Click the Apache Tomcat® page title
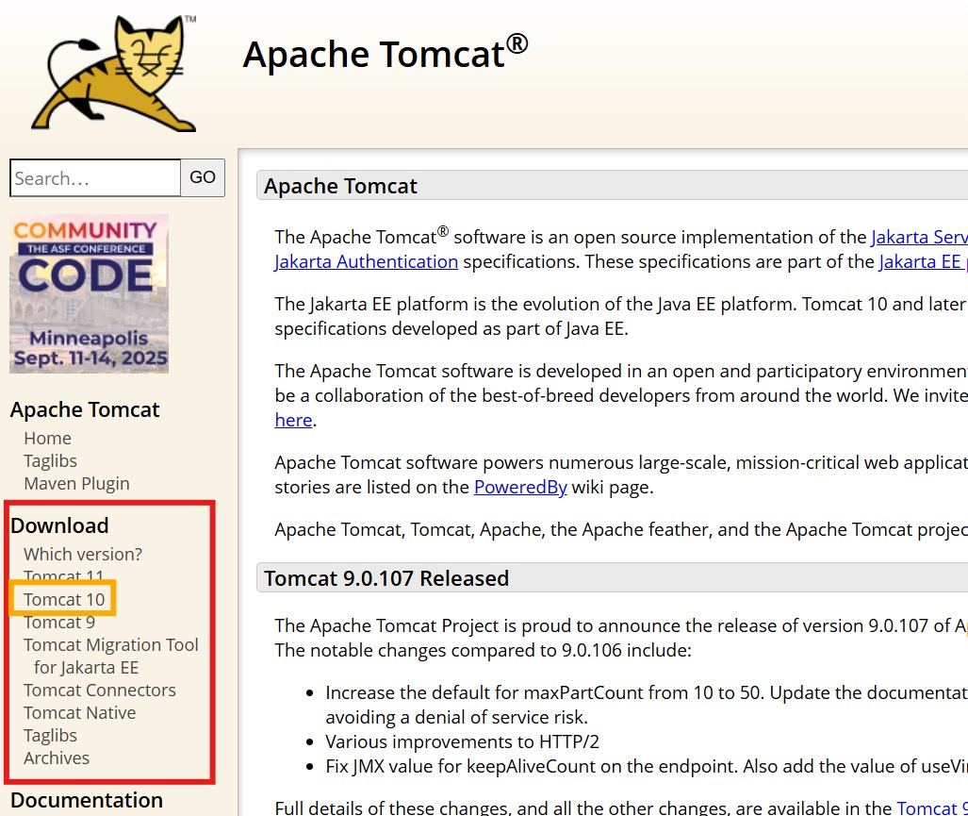The height and width of the screenshot is (816, 968). (x=386, y=53)
